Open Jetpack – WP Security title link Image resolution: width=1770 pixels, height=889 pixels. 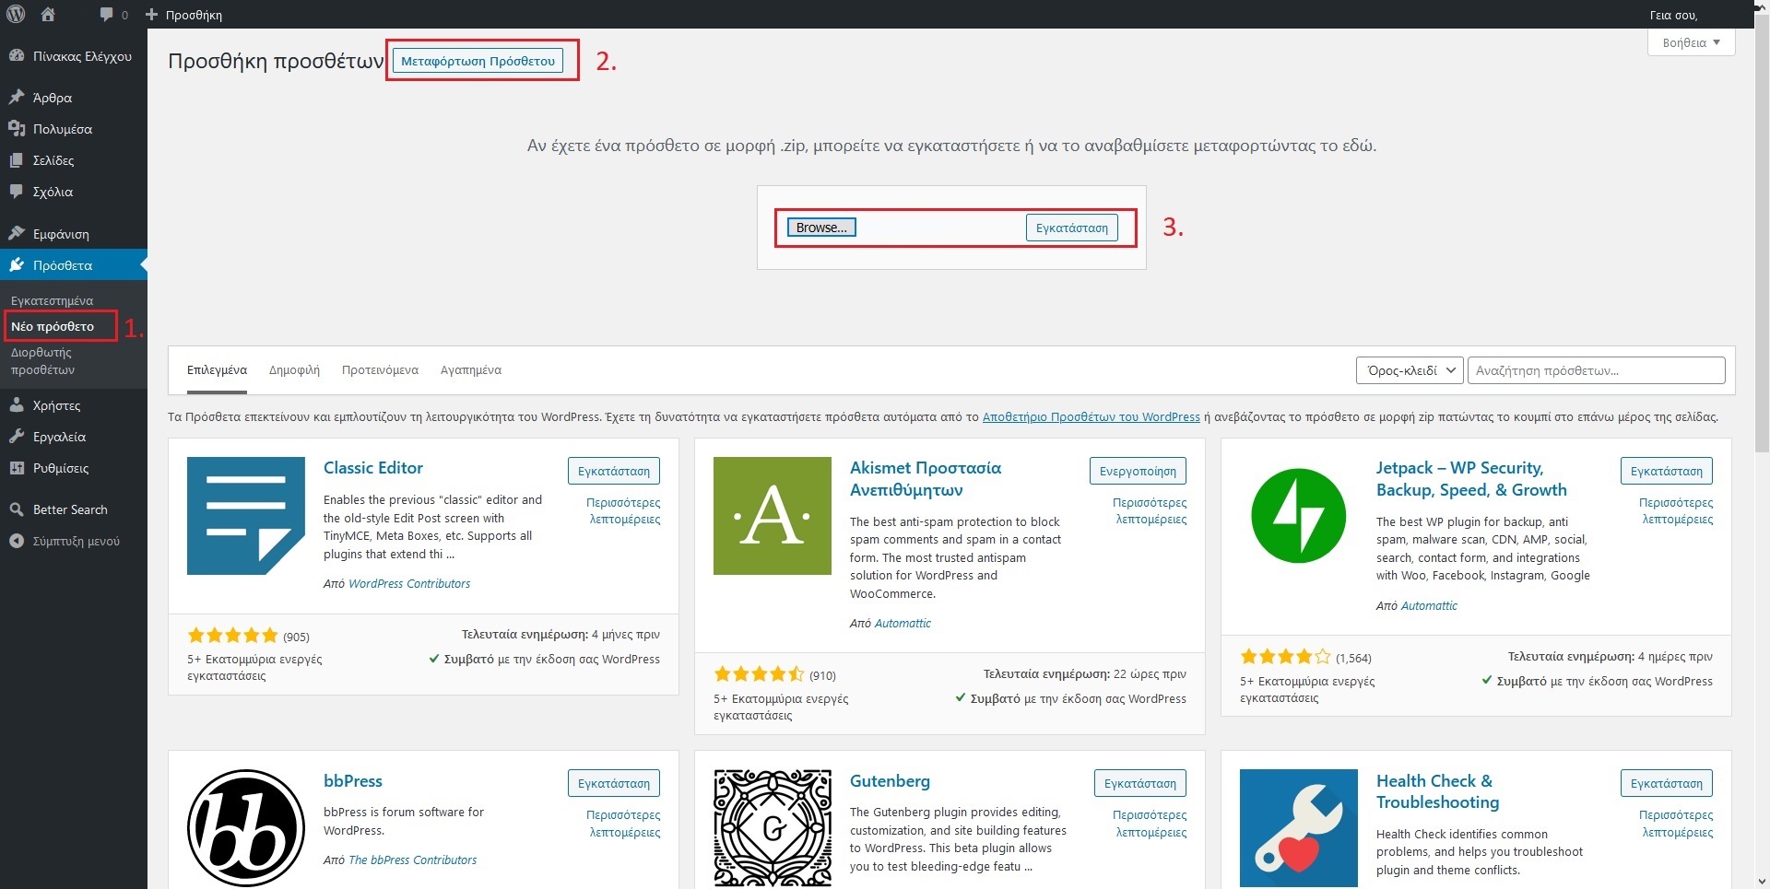click(1471, 479)
